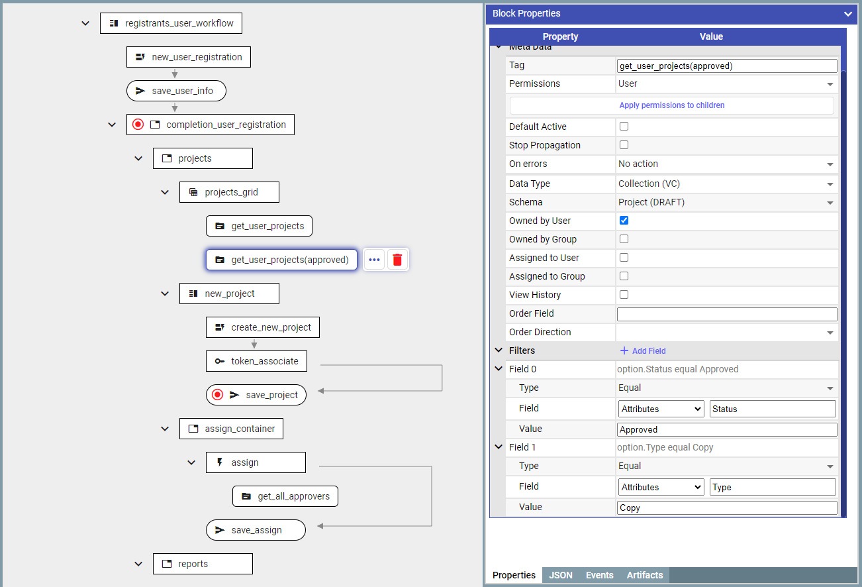Open the three-dots options for selected block

pos(374,260)
